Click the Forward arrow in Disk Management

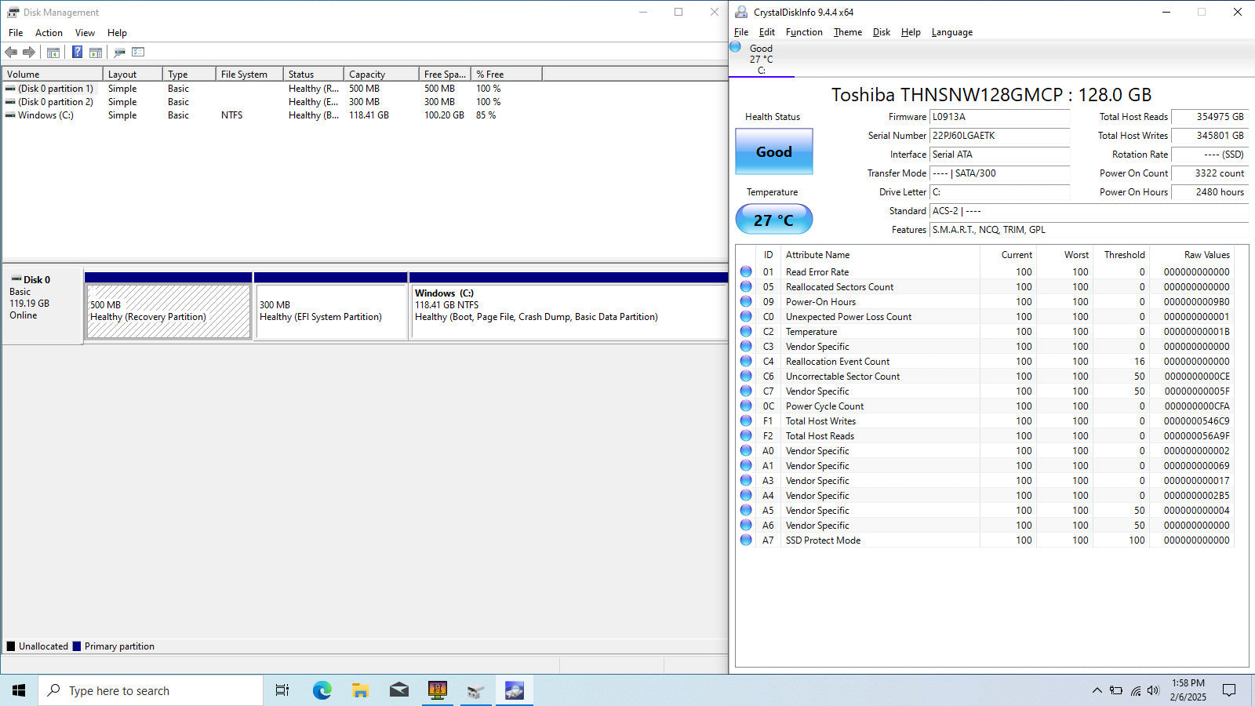pyautogui.click(x=29, y=53)
